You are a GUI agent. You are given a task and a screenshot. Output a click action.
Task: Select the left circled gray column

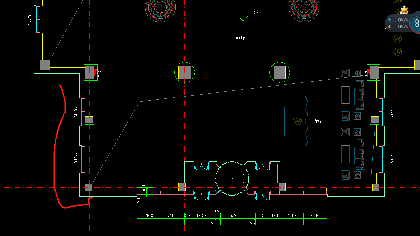[184, 72]
